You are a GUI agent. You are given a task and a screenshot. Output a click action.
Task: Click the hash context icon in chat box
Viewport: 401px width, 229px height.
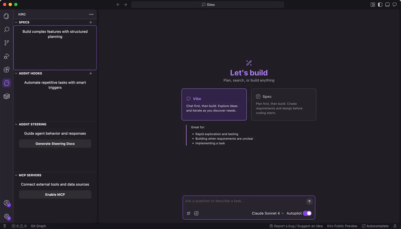[188, 213]
